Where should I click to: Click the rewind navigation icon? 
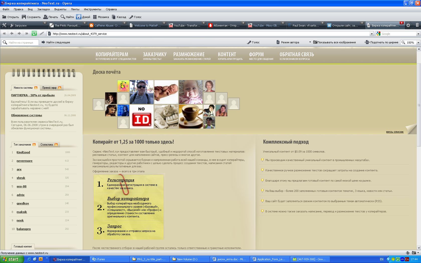[x=4, y=33]
